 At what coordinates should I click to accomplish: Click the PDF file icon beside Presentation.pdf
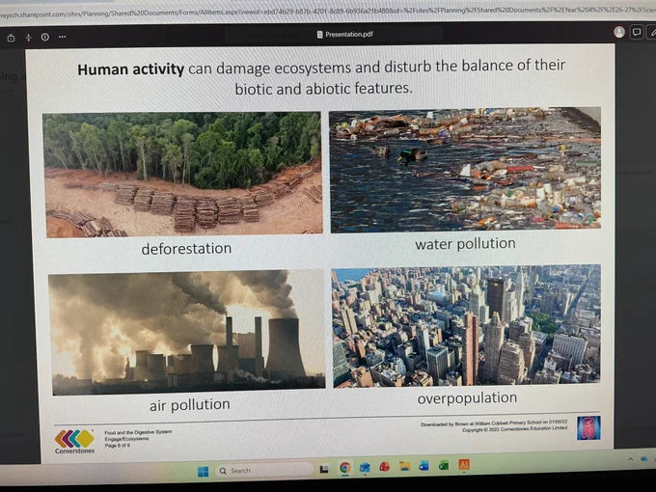(x=319, y=35)
